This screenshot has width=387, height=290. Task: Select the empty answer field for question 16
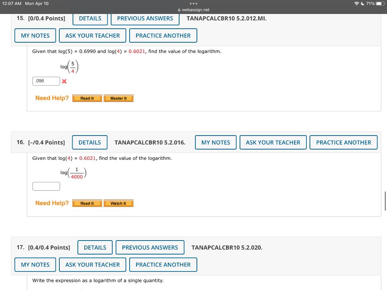click(x=46, y=186)
